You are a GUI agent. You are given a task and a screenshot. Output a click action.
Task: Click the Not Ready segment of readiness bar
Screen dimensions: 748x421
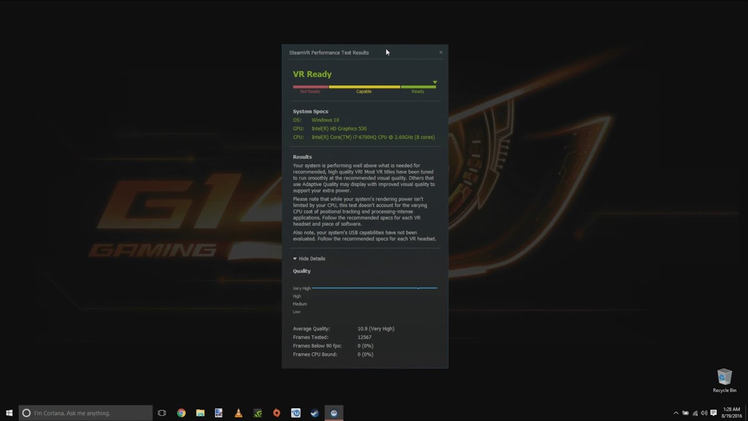[310, 87]
